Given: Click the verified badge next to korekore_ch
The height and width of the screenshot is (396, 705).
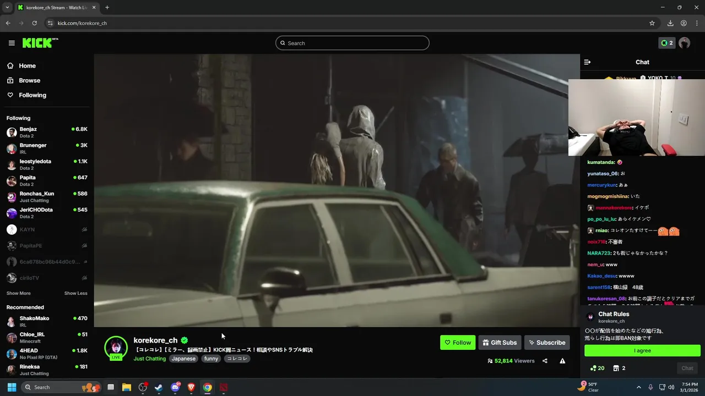Looking at the screenshot, I should coord(185,340).
